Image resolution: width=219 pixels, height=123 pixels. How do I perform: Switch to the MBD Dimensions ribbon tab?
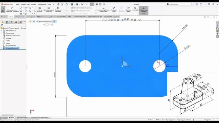click(x=42, y=17)
